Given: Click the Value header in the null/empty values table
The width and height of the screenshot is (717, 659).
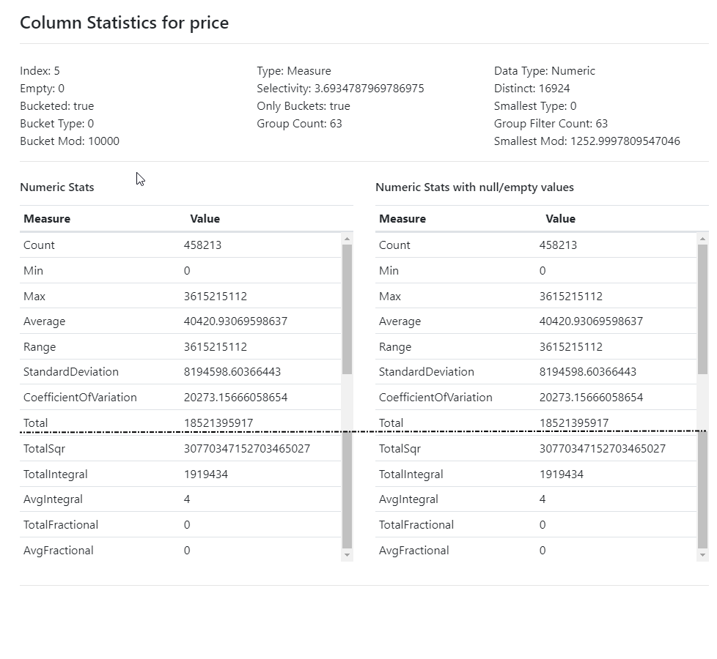Looking at the screenshot, I should 560,219.
